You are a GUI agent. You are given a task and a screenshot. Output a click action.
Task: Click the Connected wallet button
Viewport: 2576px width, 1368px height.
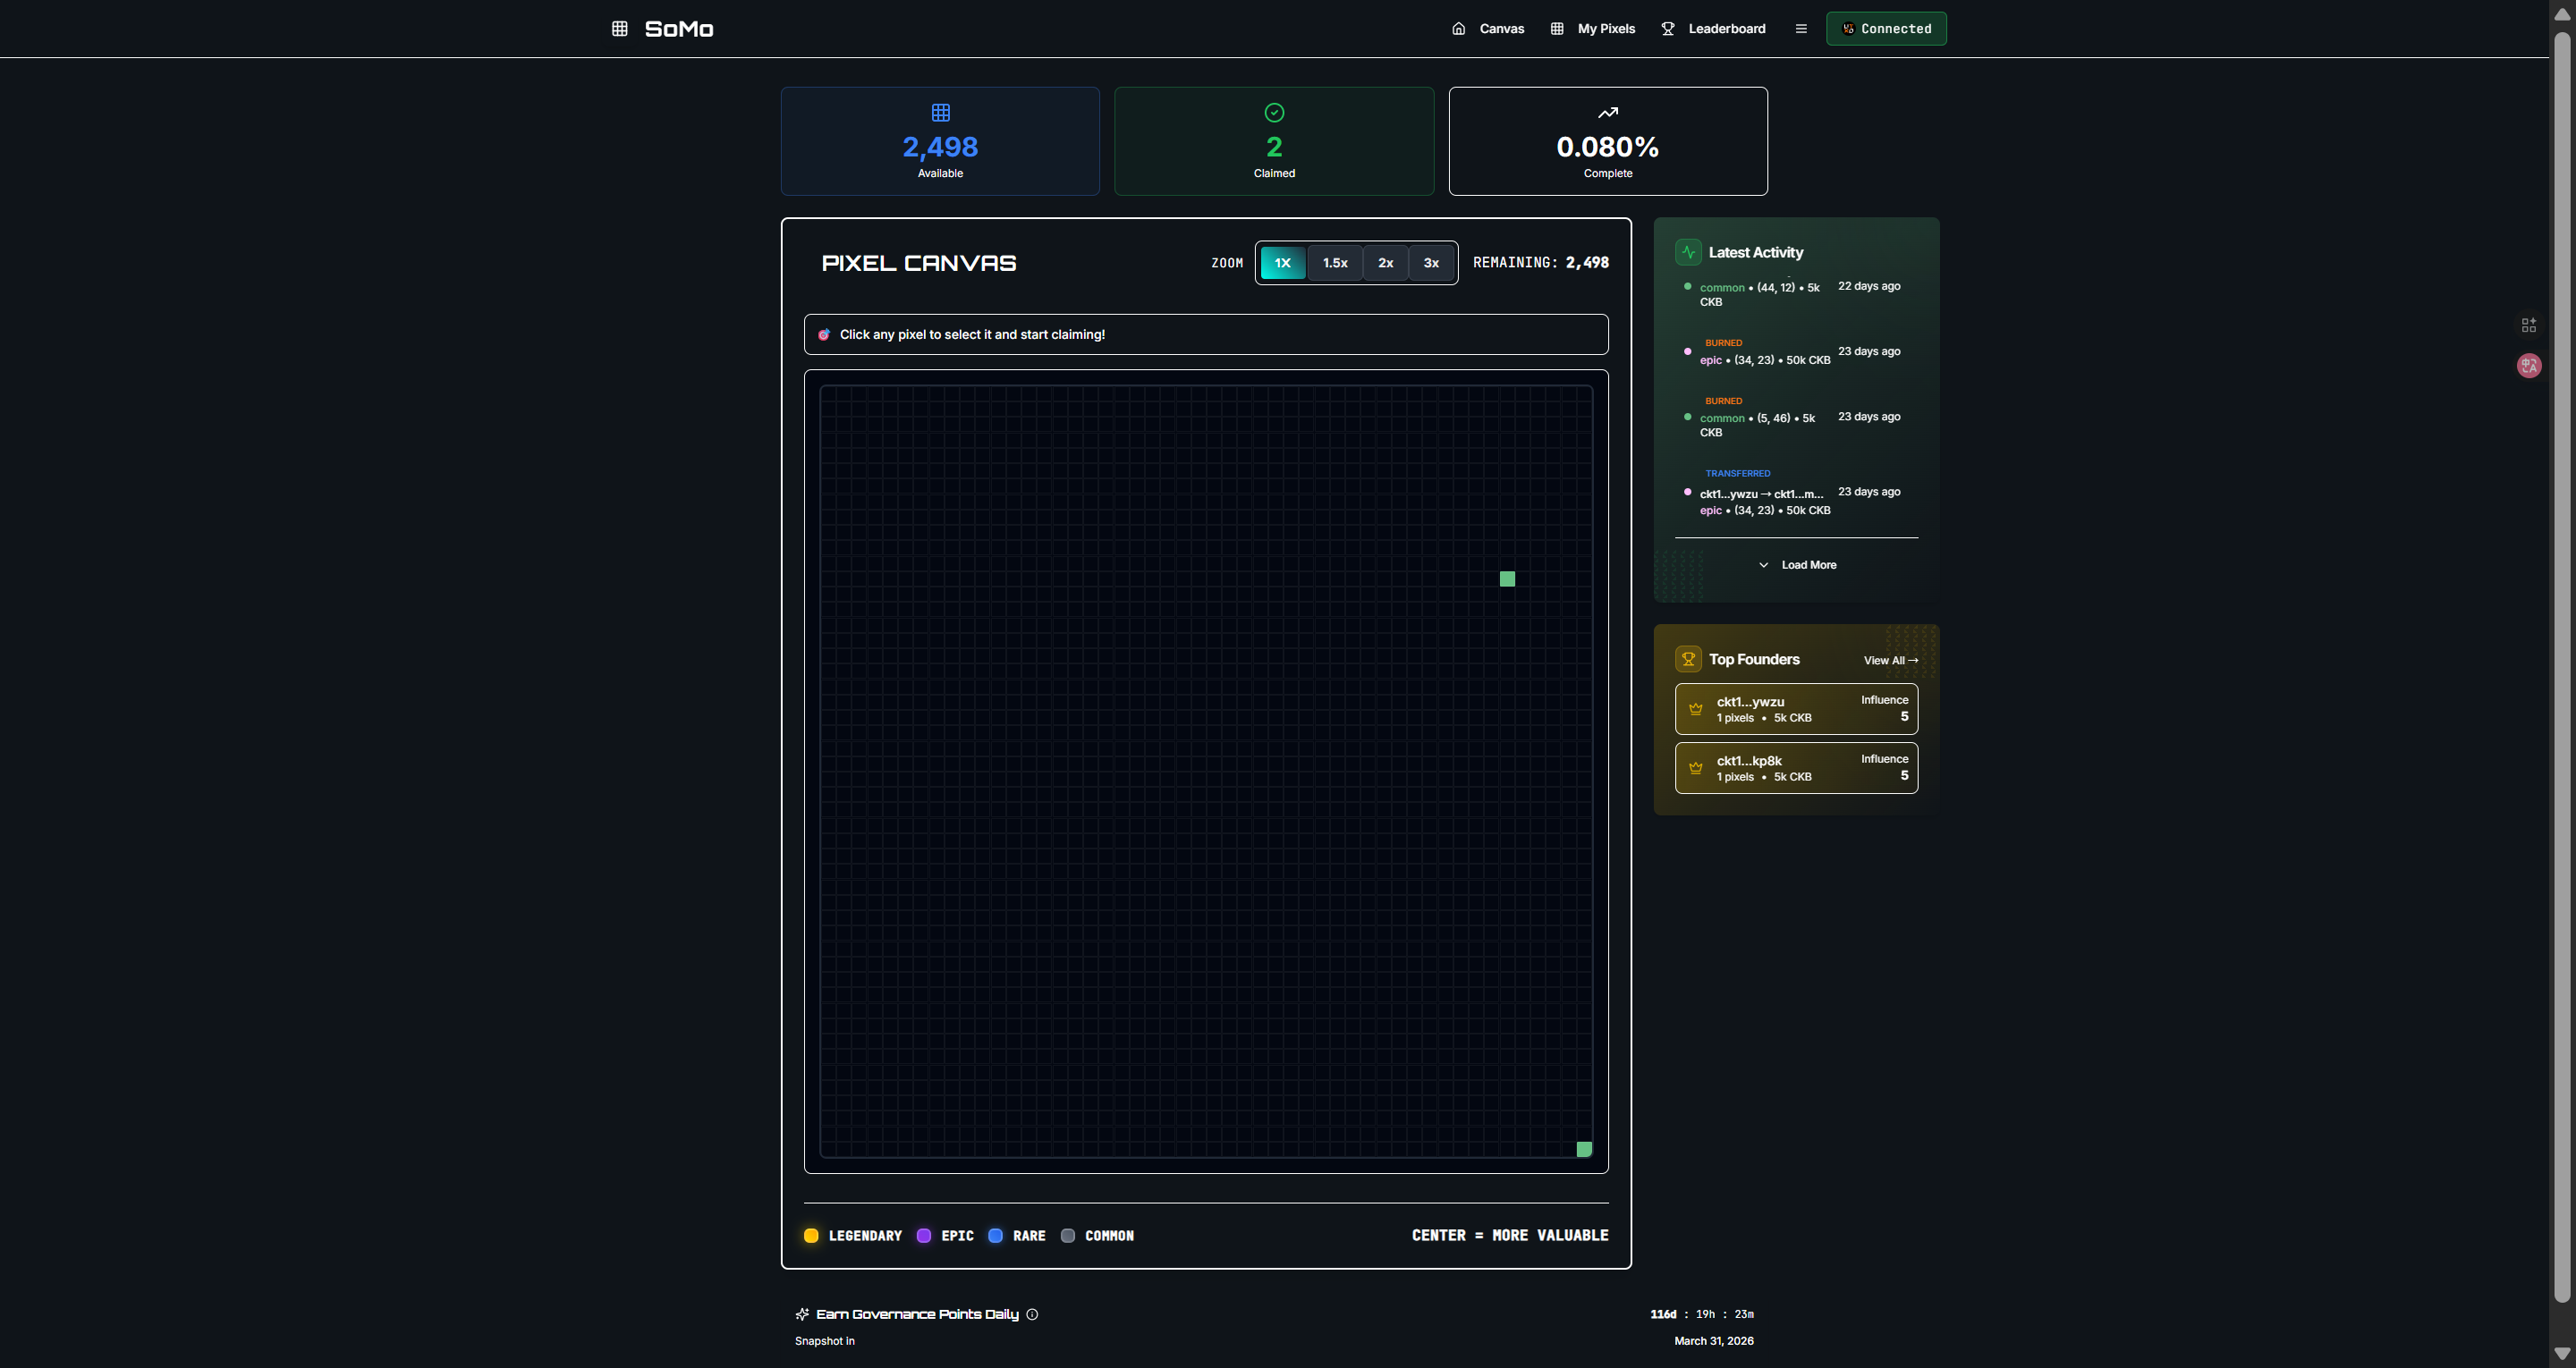1886,29
